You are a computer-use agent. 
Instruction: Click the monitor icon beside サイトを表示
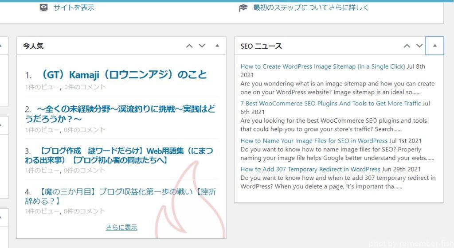[x=43, y=8]
